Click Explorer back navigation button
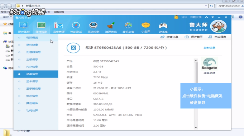Image resolution: width=244 pixels, height=136 pixels. [x=3, y=6]
